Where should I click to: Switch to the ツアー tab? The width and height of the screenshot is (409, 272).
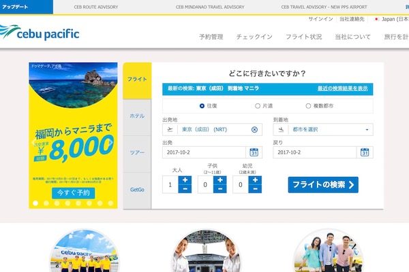[137, 153]
